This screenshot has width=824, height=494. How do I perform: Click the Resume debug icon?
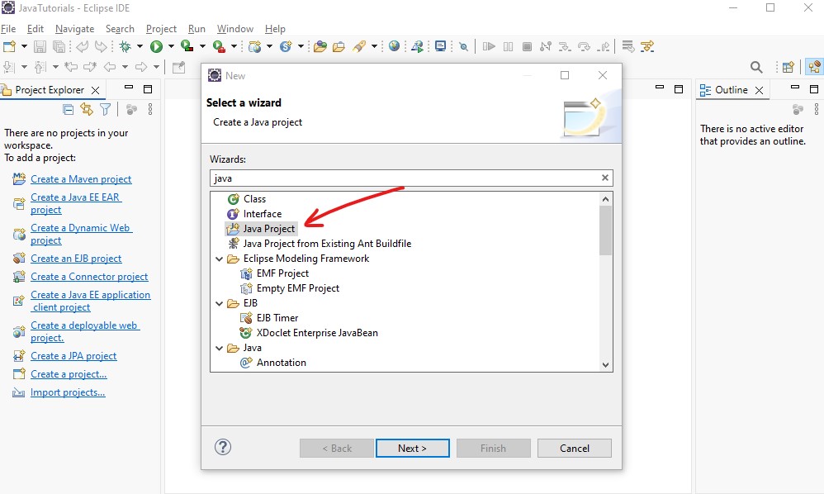coord(489,46)
